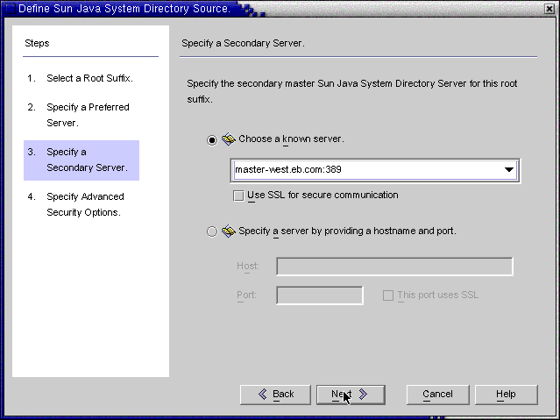
Task: Click the 'Host:' label
Action: click(248, 267)
